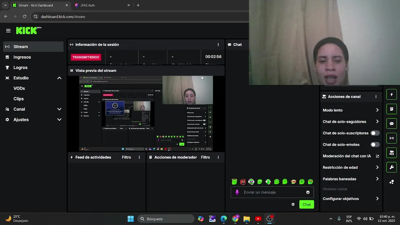Click the three-circles icon below the wrench
Viewport: 400px width, 225px height.
(x=392, y=182)
